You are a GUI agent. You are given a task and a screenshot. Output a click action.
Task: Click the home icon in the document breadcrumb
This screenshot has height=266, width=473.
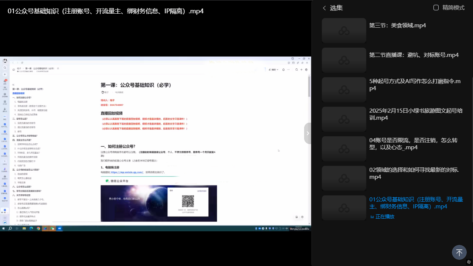pyautogui.click(x=14, y=69)
